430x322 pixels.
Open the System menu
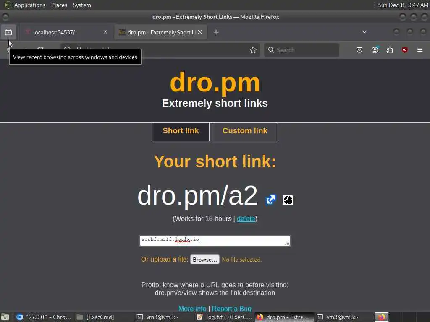[82, 5]
